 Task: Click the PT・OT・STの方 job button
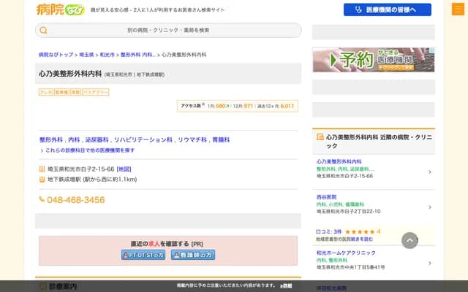[x=143, y=255]
